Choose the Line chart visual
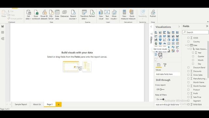209x118 pixels. (156, 36)
